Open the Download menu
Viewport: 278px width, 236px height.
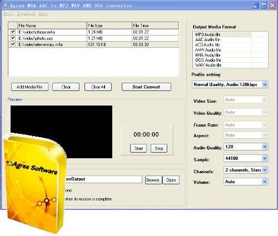click(x=26, y=14)
